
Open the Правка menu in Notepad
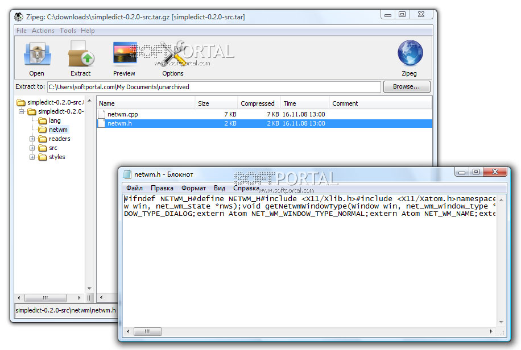(162, 188)
